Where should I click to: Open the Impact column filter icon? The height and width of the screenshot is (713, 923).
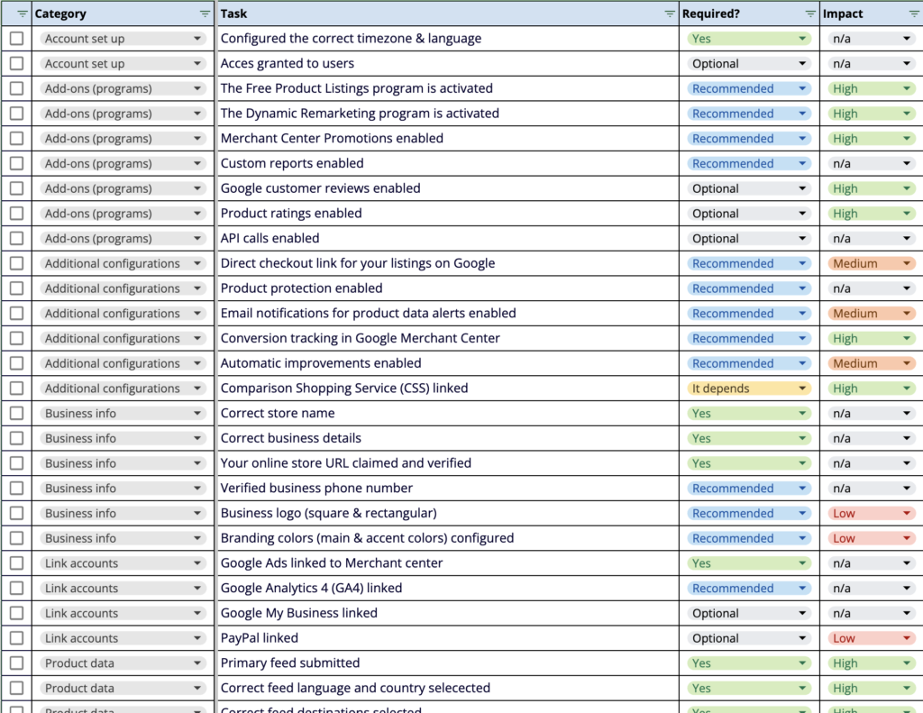913,14
